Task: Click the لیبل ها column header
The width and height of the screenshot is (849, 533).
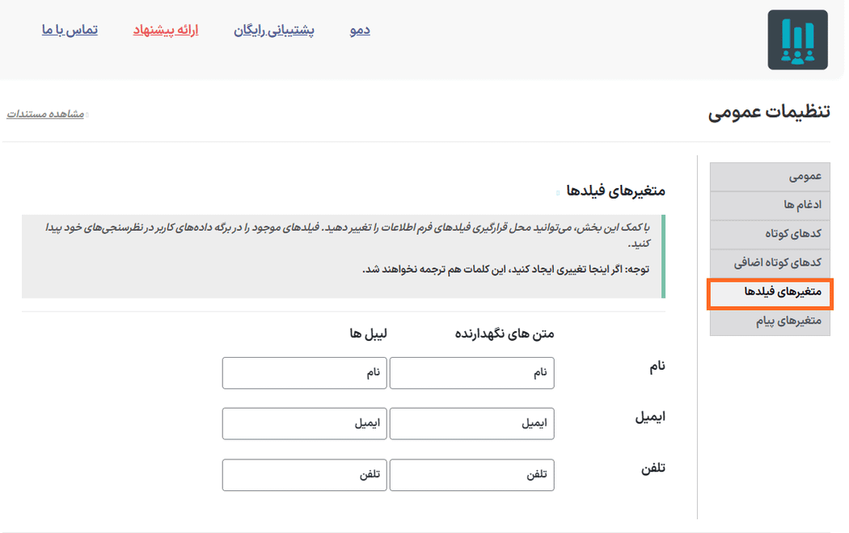Action: [x=368, y=334]
